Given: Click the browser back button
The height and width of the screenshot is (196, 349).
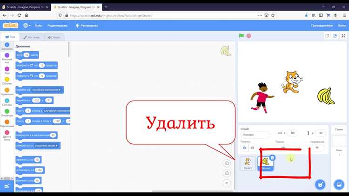Looking at the screenshot, I should coord(5,15).
